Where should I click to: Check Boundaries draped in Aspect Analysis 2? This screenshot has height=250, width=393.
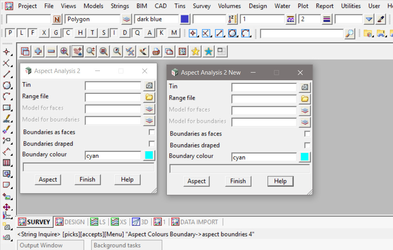click(152, 144)
